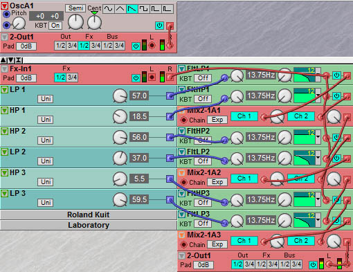Collapse the OscA1 module with red triangle
353x272 pixels.
(x=4, y=6)
